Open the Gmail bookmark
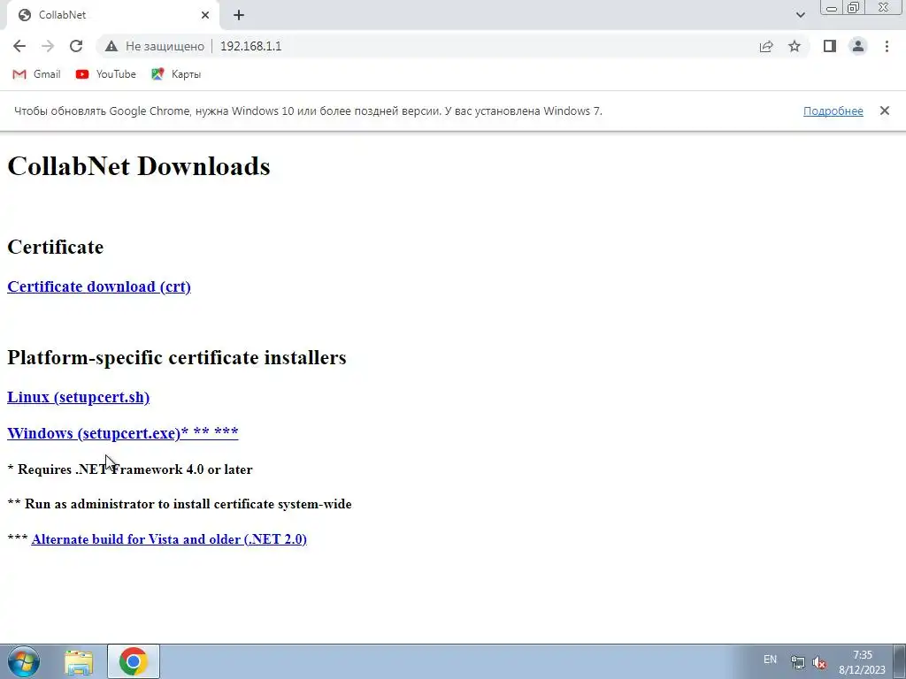 coord(37,74)
